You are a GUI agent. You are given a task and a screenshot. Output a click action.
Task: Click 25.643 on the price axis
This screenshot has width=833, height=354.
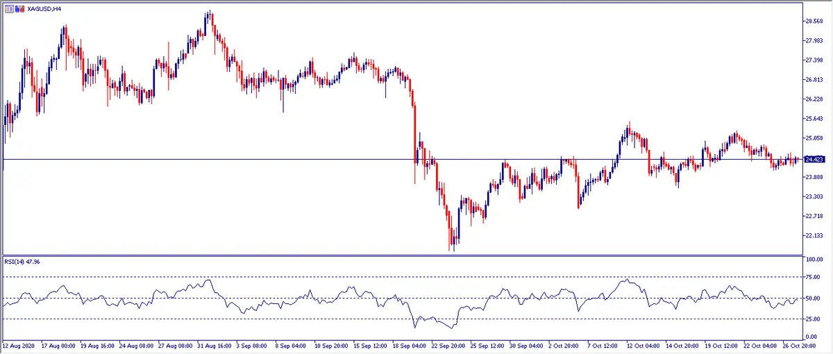814,119
